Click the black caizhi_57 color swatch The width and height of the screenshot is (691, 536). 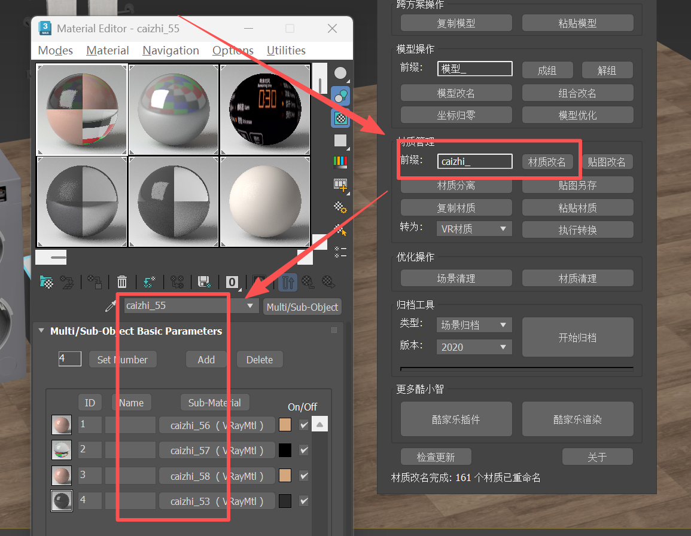285,450
